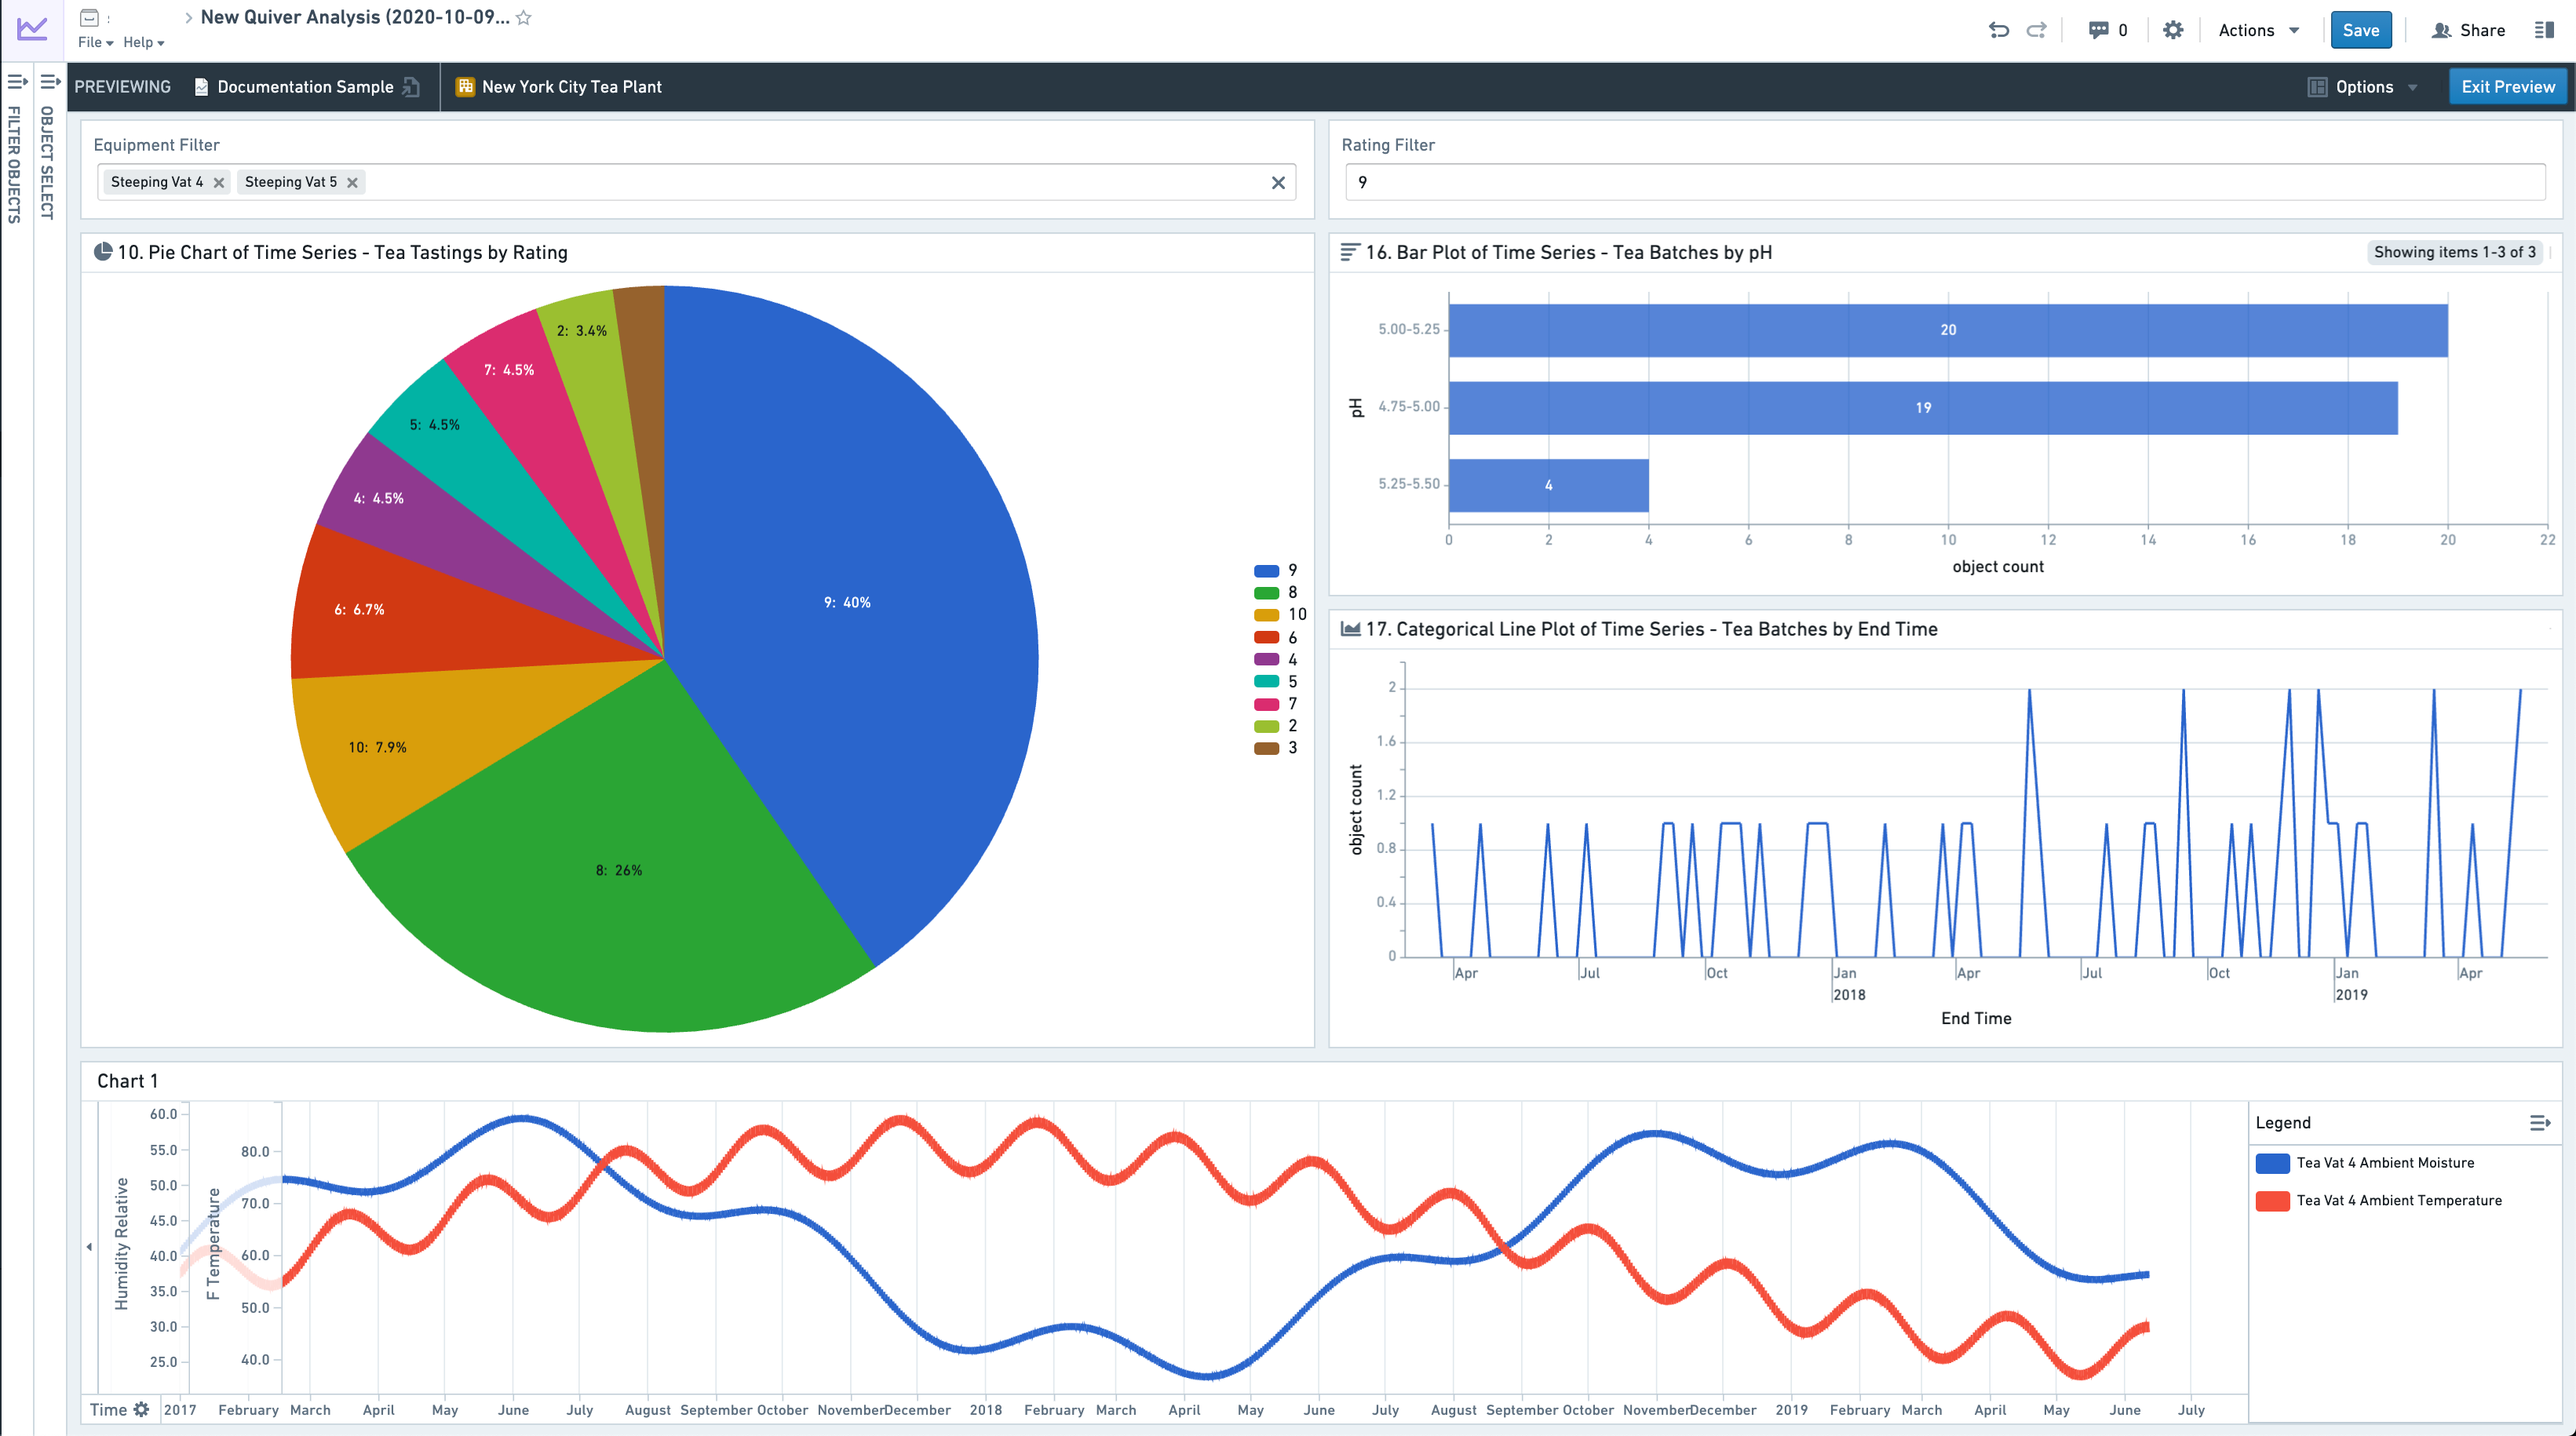This screenshot has width=2576, height=1436.
Task: Click the undo arrow icon
Action: pyautogui.click(x=1998, y=30)
